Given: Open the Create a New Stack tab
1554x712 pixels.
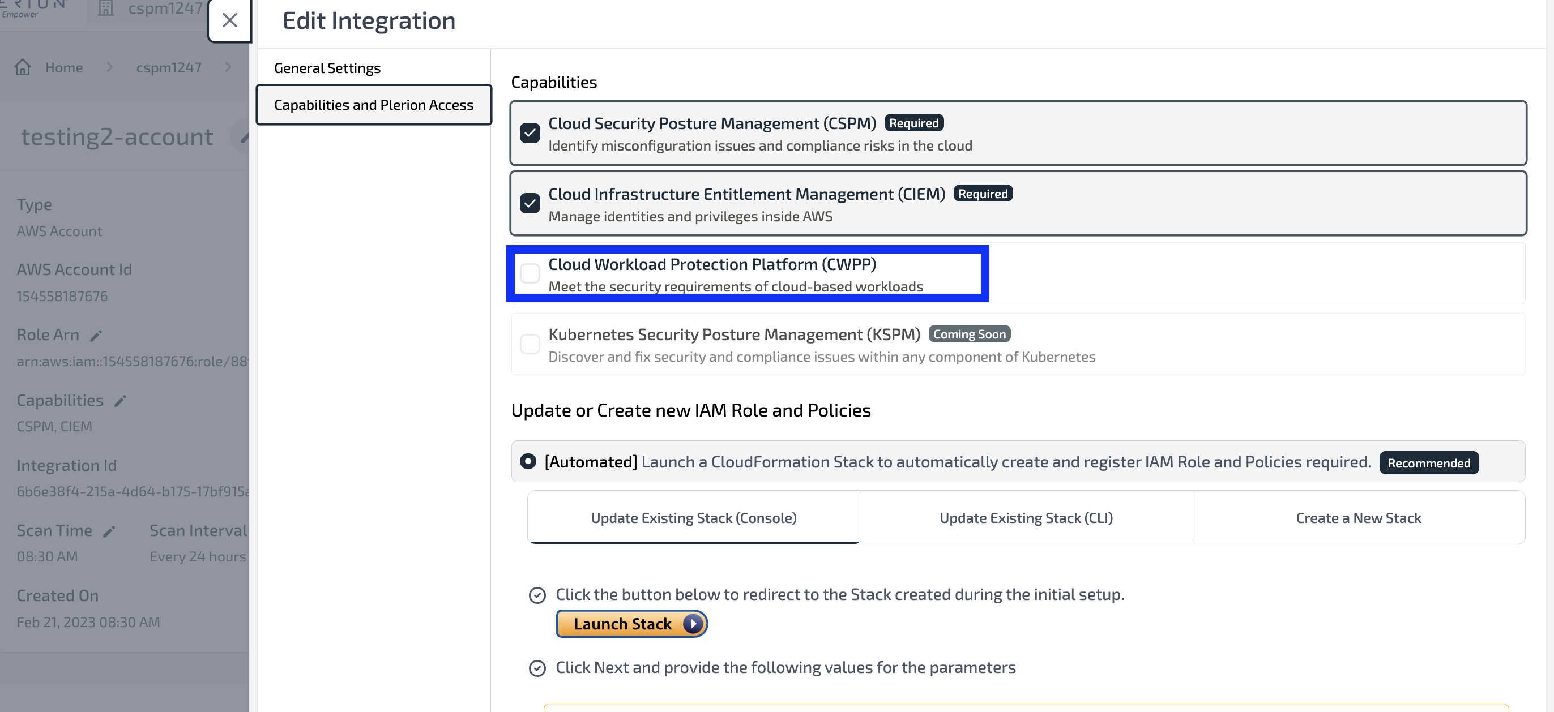Looking at the screenshot, I should coord(1359,518).
